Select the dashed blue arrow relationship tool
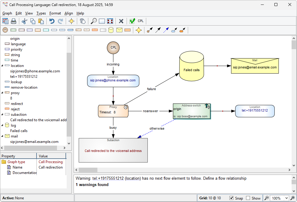297x202 pixels. [x=166, y=30]
